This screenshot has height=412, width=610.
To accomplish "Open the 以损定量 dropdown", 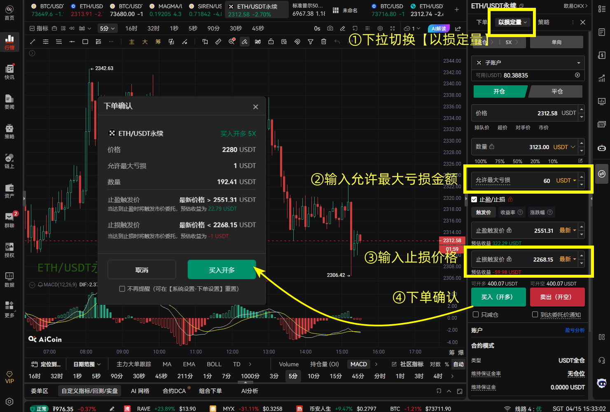I will coord(512,23).
